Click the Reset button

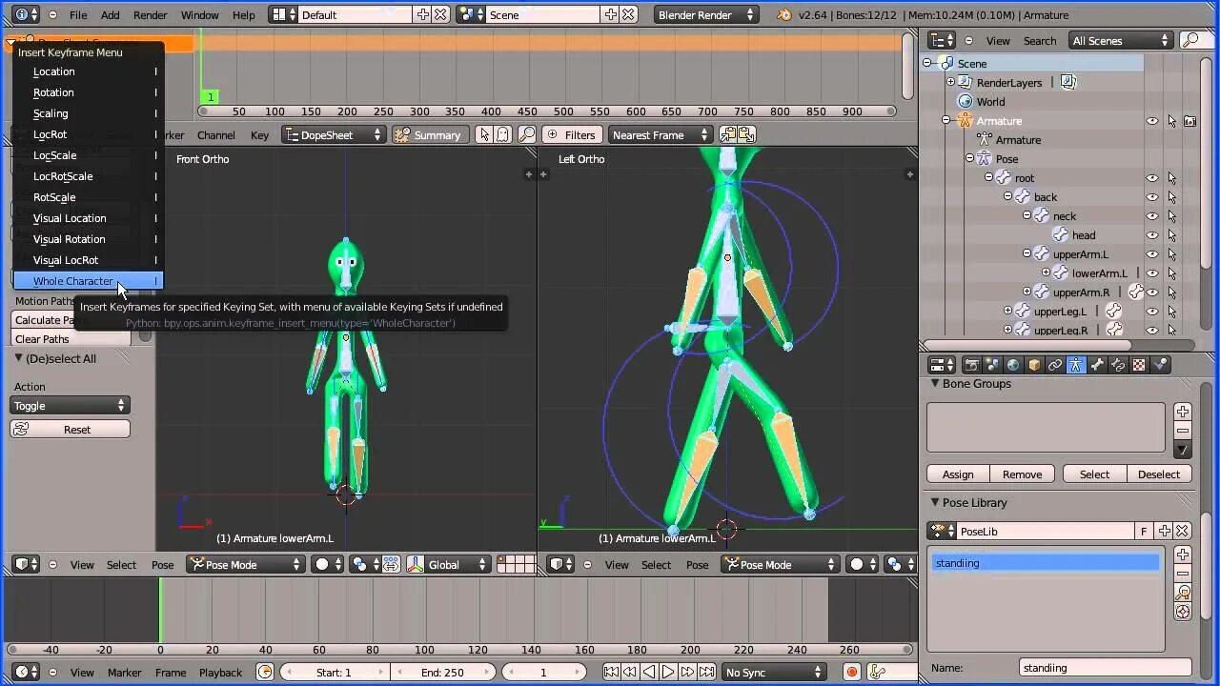click(x=70, y=430)
